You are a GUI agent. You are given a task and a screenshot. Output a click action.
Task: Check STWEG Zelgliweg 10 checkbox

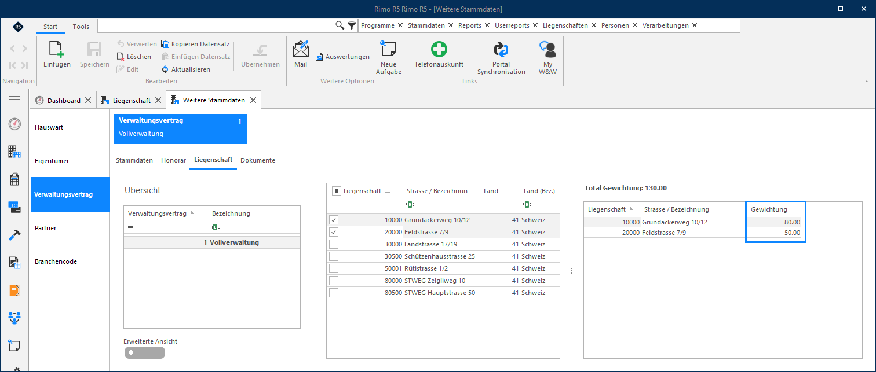pos(334,281)
